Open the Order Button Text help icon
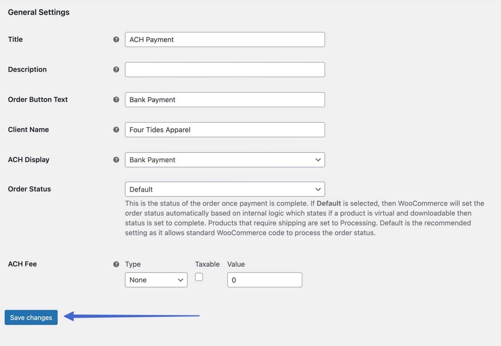This screenshot has height=346, width=501. click(x=116, y=100)
